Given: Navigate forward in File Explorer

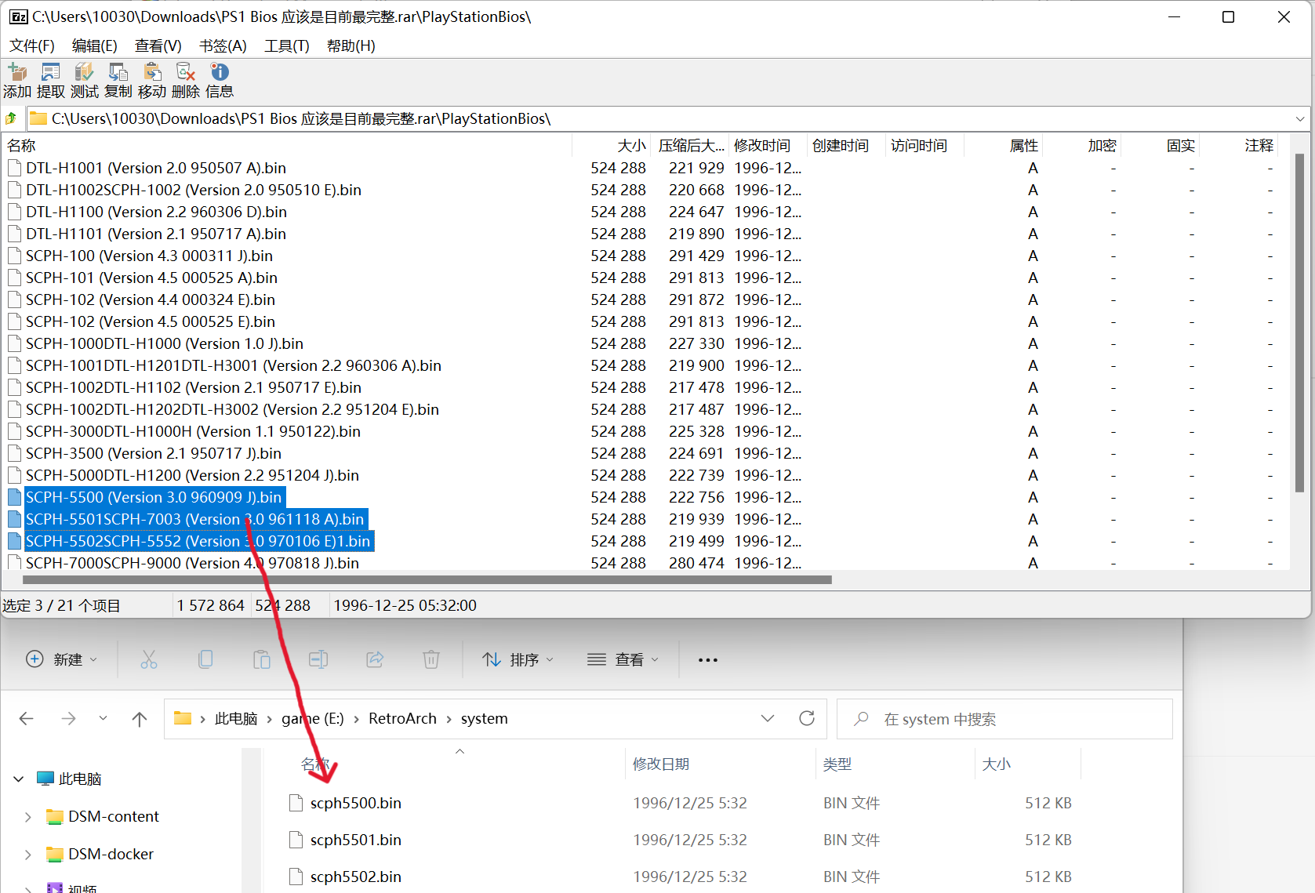Looking at the screenshot, I should (x=68, y=719).
